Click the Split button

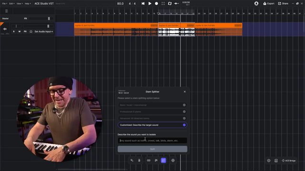[x=152, y=149]
